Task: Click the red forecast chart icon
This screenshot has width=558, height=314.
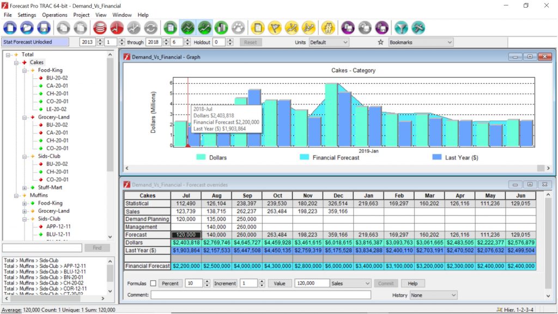Action: pyautogui.click(x=117, y=28)
